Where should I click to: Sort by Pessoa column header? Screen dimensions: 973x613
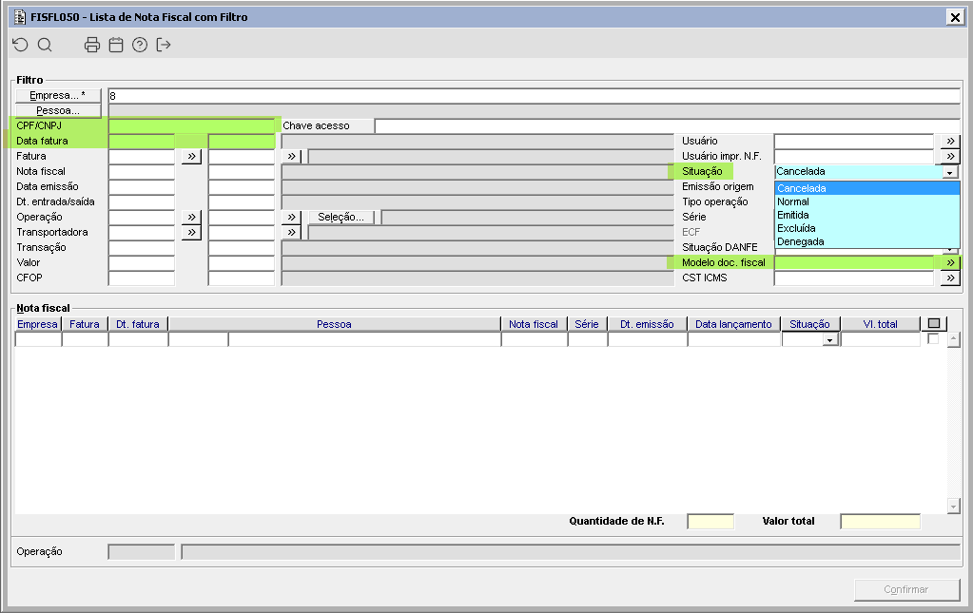pyautogui.click(x=334, y=324)
